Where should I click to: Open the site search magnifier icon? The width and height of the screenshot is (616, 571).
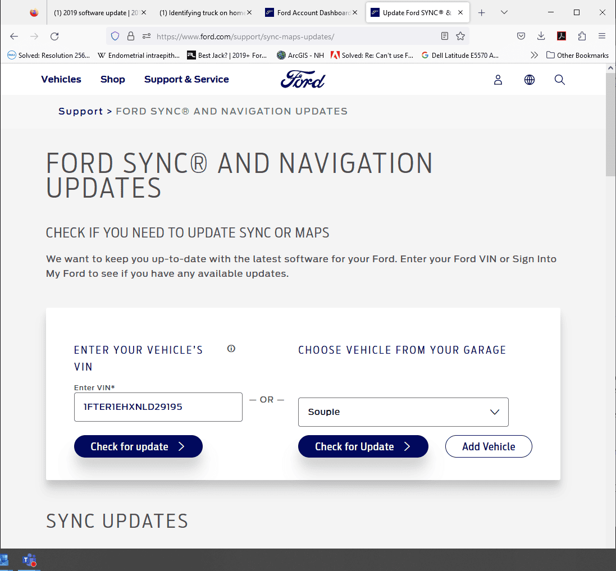pyautogui.click(x=559, y=80)
